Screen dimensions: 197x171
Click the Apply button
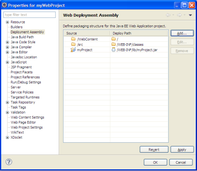(182, 149)
